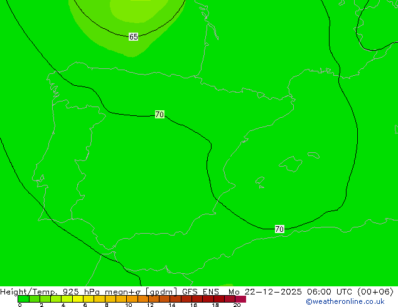Click the 70 contour label near Algeria coast

tap(279, 229)
